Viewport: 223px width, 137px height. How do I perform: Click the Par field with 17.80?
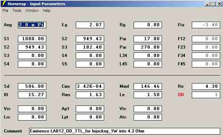click(148, 39)
